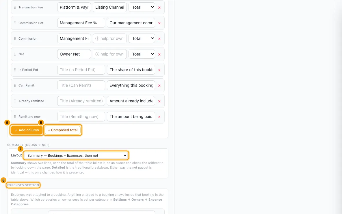This screenshot has height=214, width=342.
Task: Click the Layout label
Action: click(x=16, y=155)
